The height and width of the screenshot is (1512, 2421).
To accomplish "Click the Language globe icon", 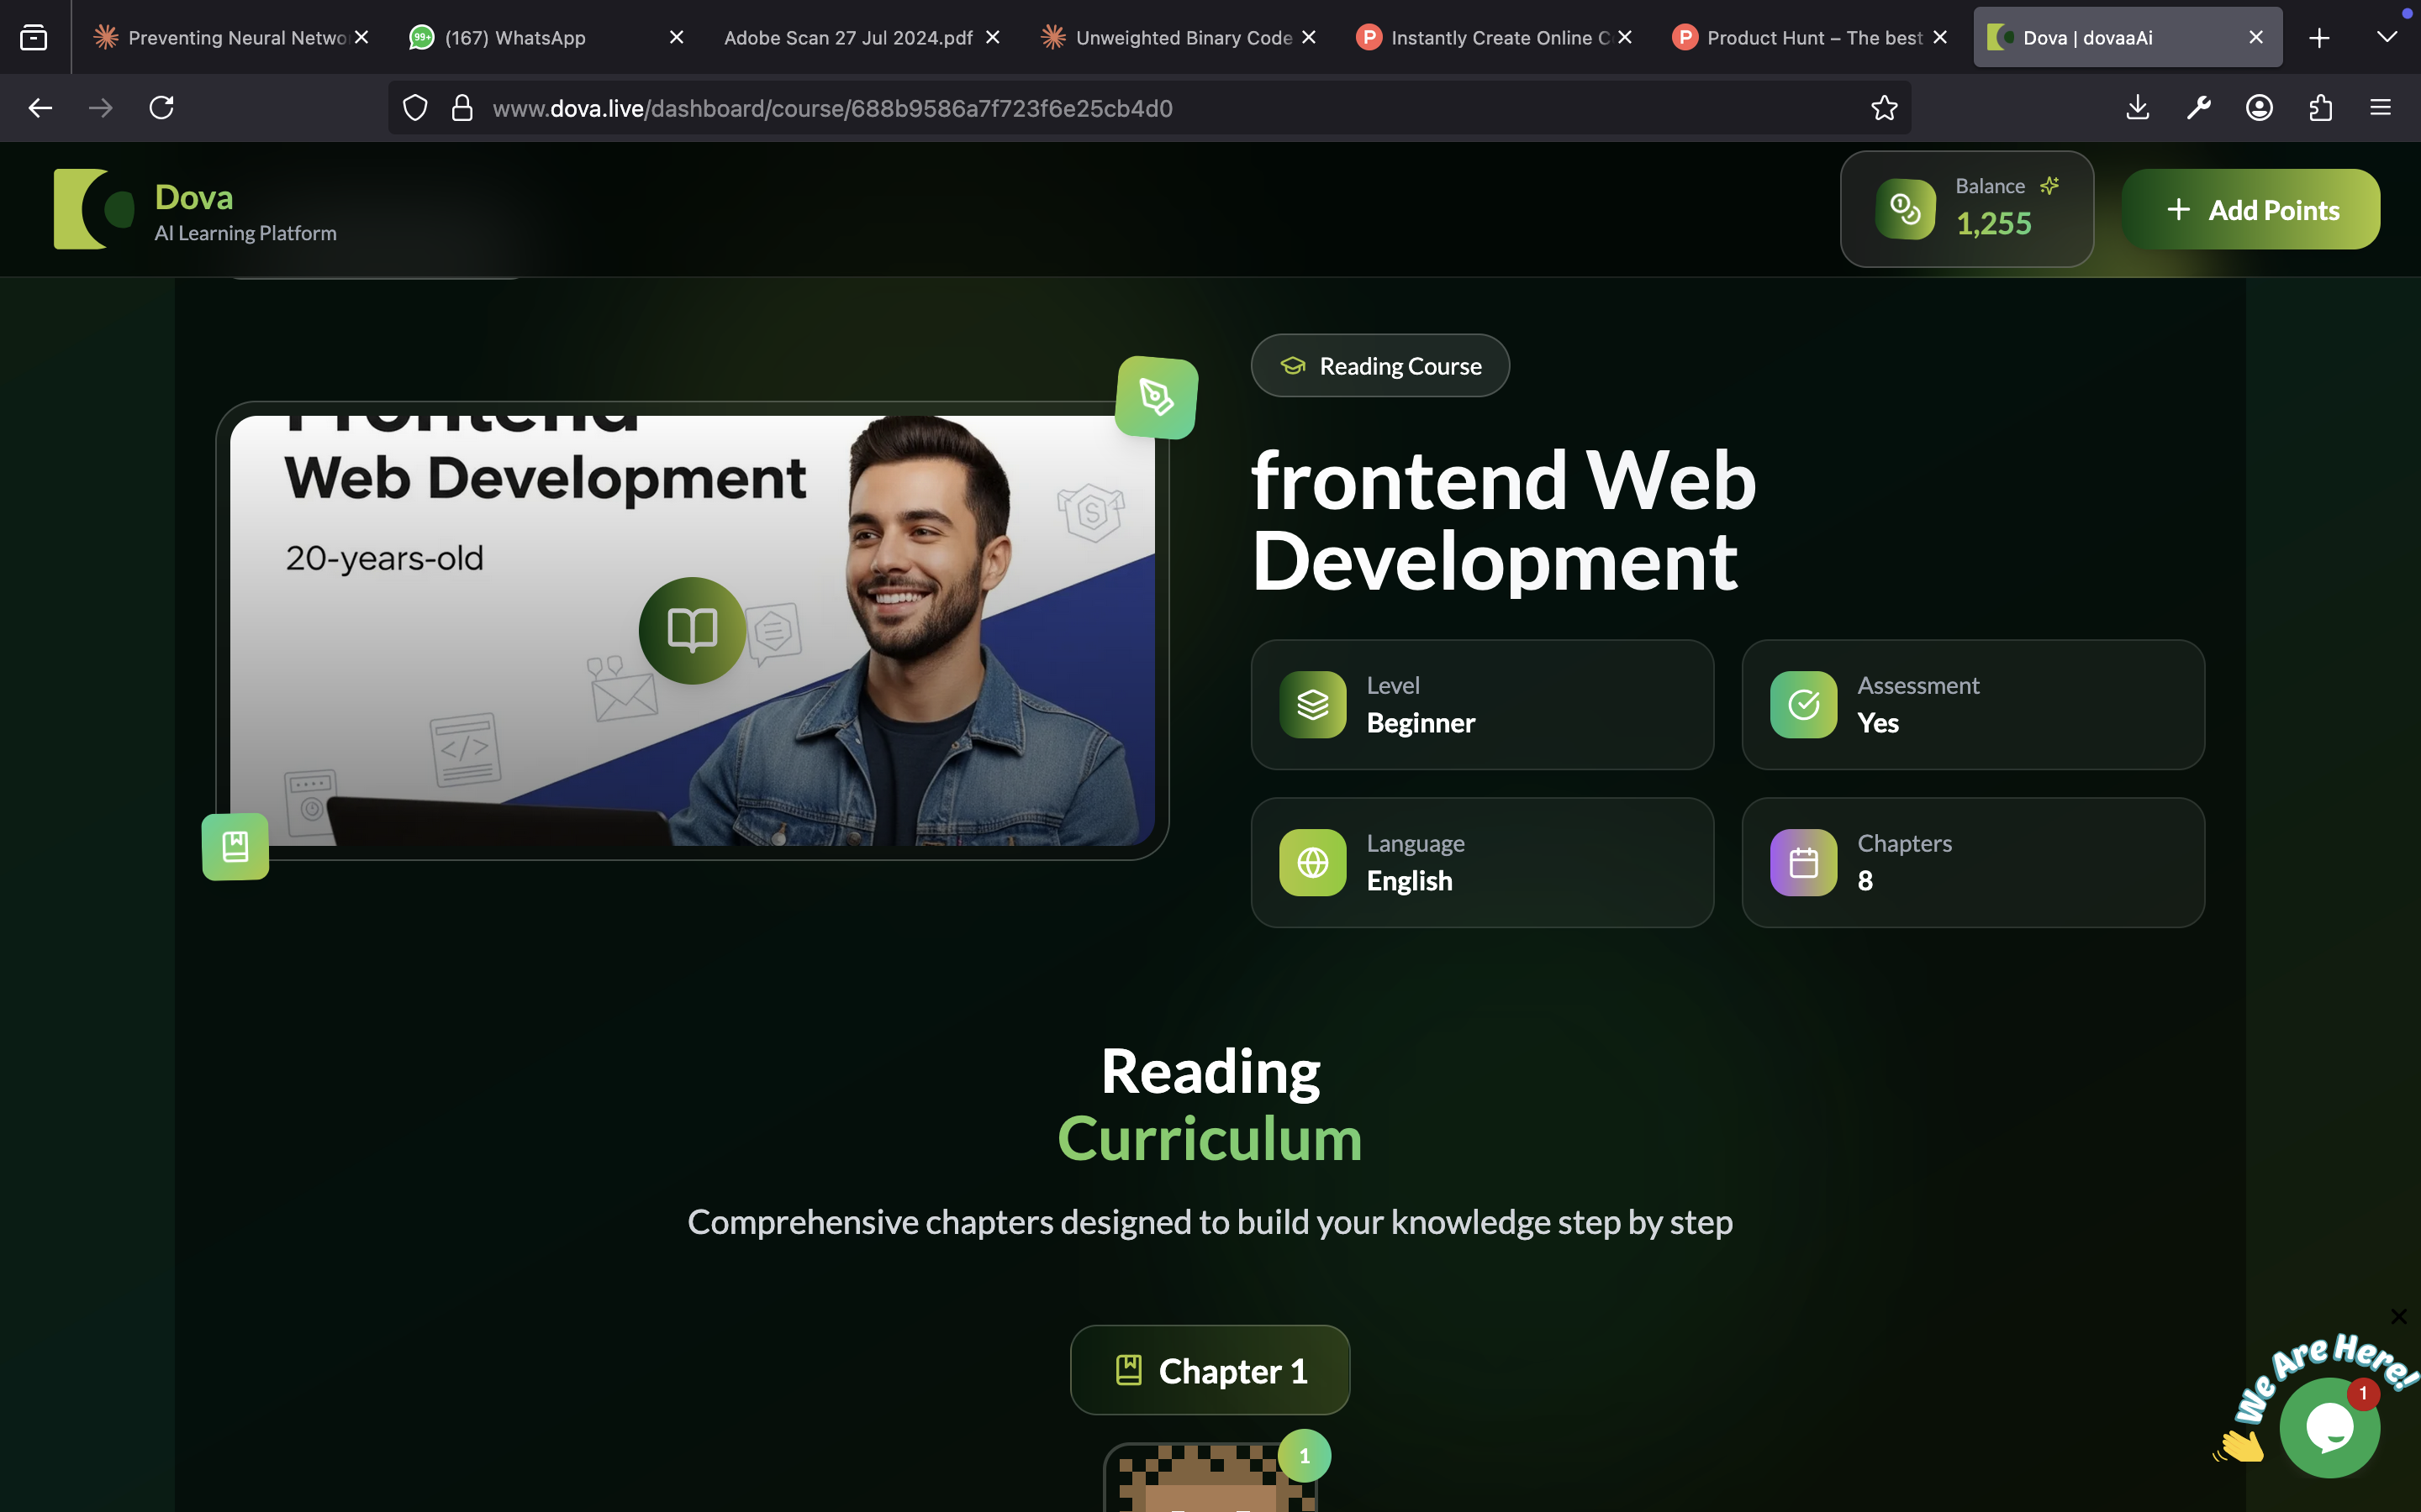I will click(x=1312, y=862).
